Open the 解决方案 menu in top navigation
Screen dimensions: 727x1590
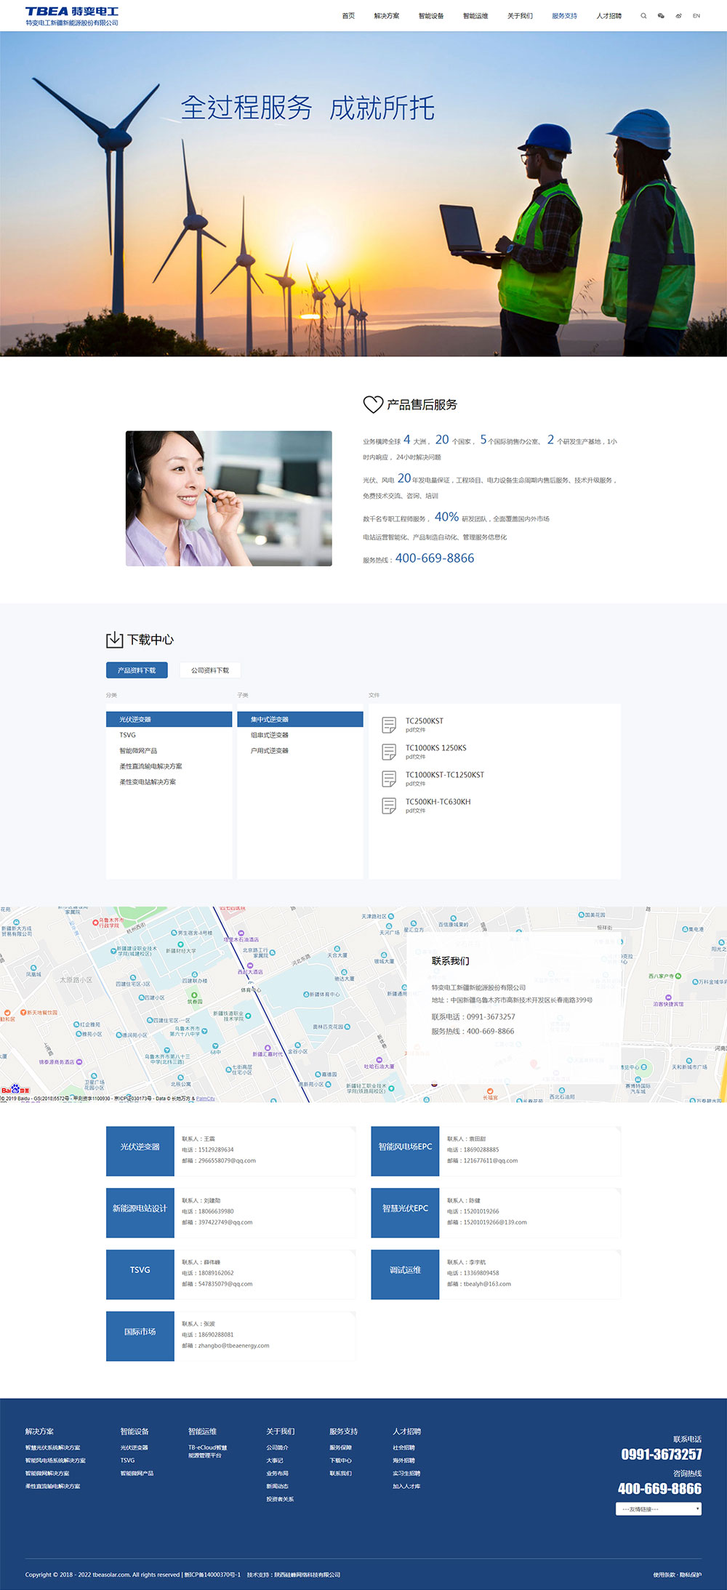point(386,16)
